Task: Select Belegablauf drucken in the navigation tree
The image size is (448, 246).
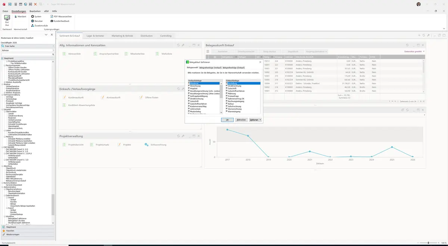Action: point(17,220)
